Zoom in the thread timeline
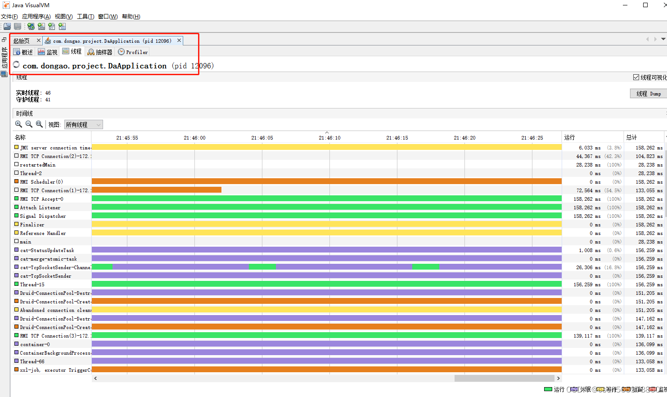 pos(18,124)
